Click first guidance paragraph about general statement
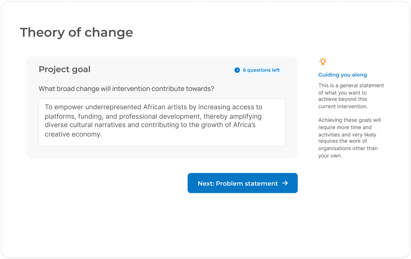This screenshot has width=411, height=259. [351, 96]
